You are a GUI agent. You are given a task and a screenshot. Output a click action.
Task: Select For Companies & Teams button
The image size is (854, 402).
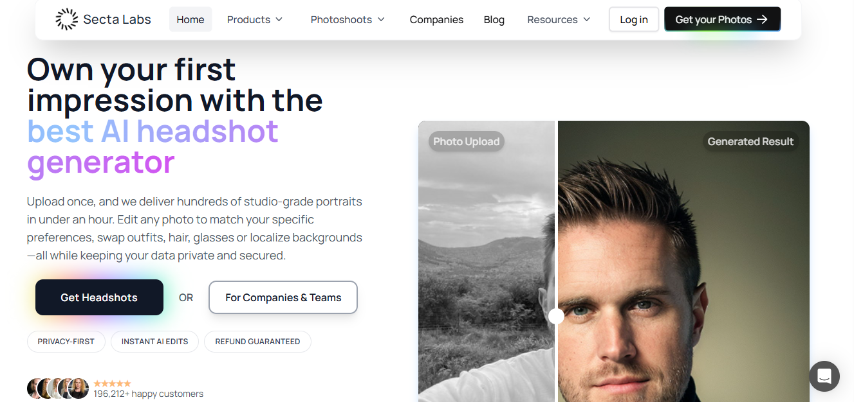click(x=283, y=297)
